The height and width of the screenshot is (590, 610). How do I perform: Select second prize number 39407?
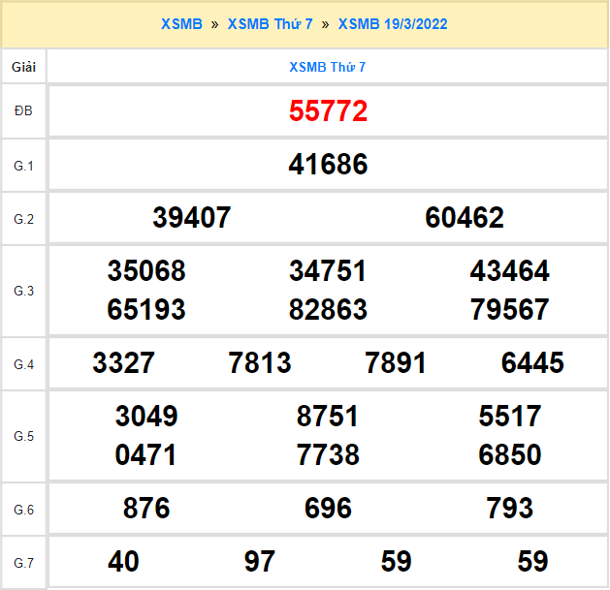pyautogui.click(x=192, y=218)
